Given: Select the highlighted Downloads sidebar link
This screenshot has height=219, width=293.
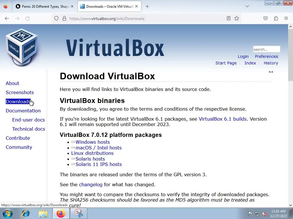Looking at the screenshot, I should 18,102.
